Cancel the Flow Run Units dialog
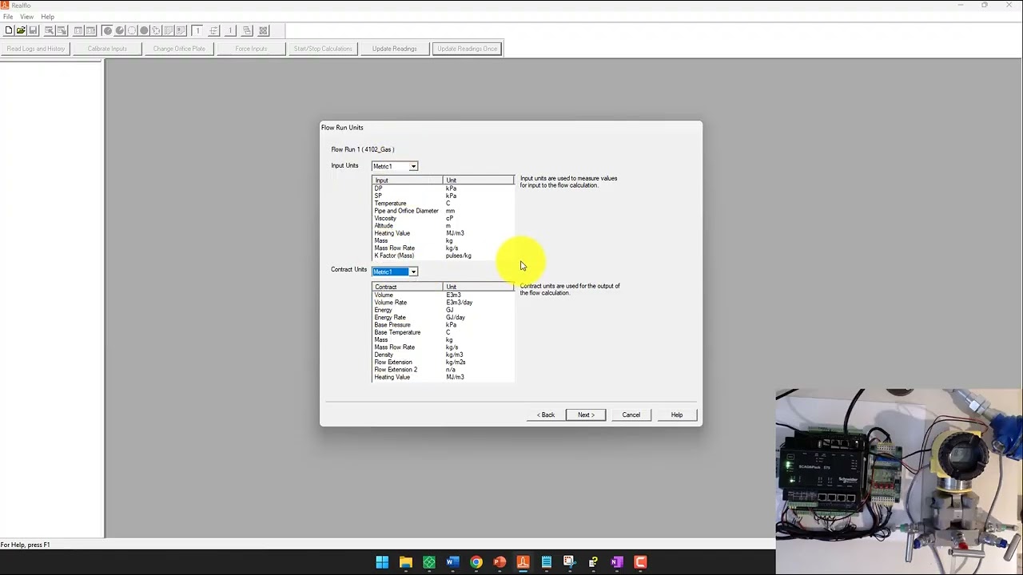 [x=631, y=414]
